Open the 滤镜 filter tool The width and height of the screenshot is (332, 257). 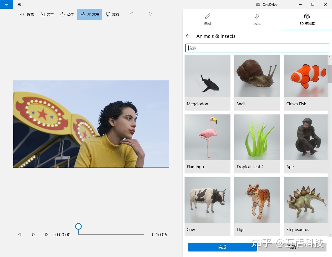pos(113,14)
